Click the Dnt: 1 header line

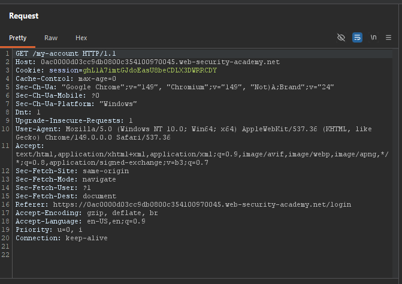[28, 112]
